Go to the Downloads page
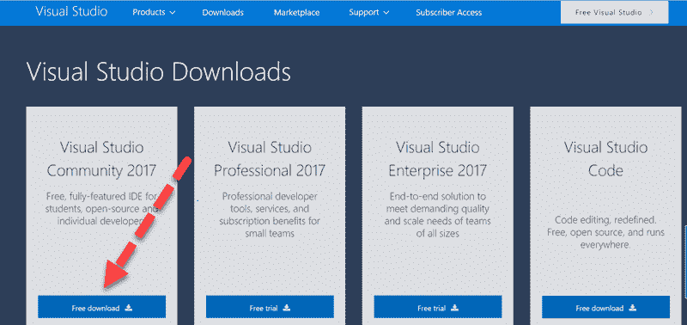The height and width of the screenshot is (325, 687). point(223,13)
